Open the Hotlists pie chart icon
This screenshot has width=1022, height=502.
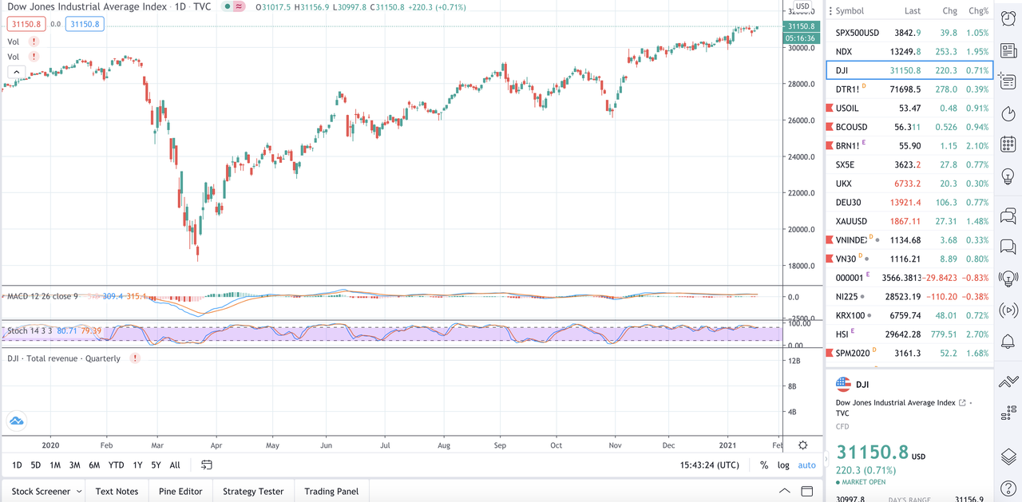pos(1008,113)
